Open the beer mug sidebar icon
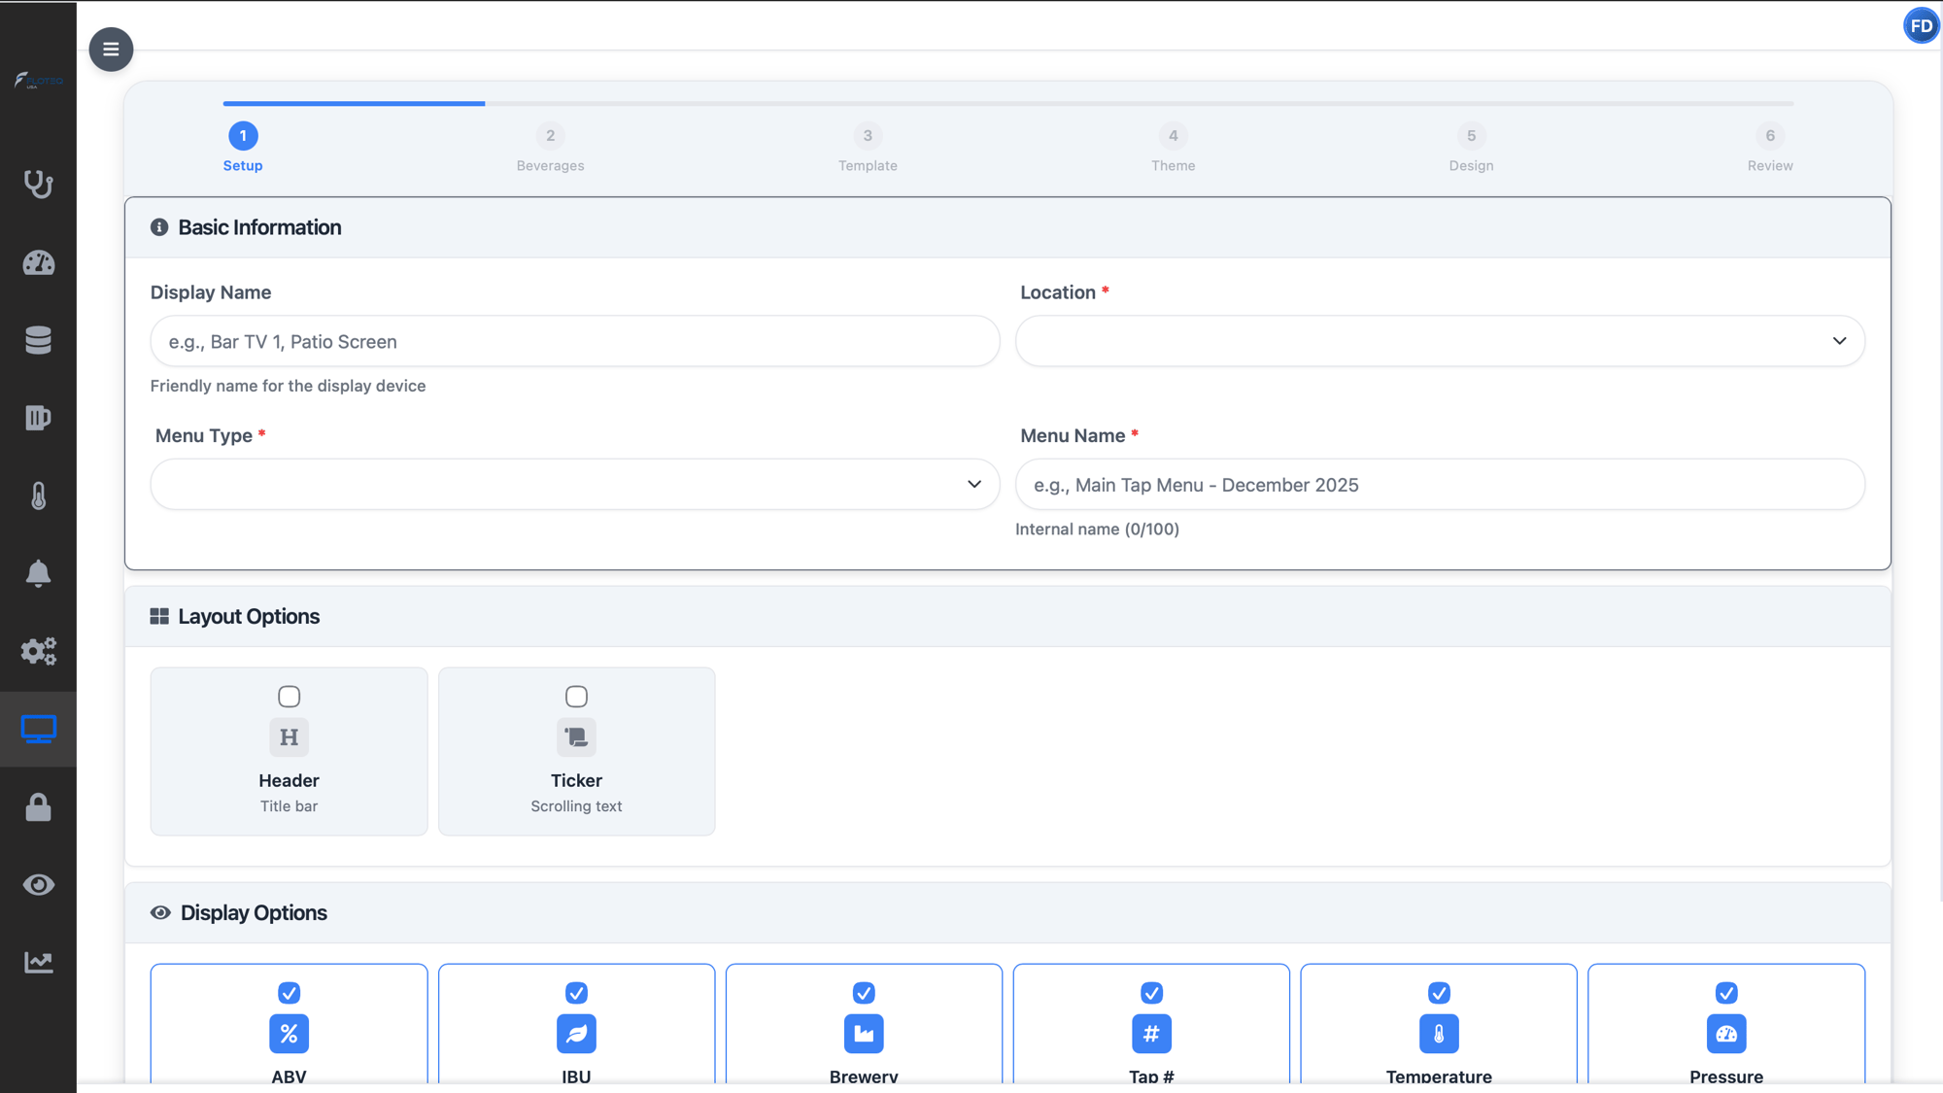This screenshot has height=1093, width=1943. point(38,418)
